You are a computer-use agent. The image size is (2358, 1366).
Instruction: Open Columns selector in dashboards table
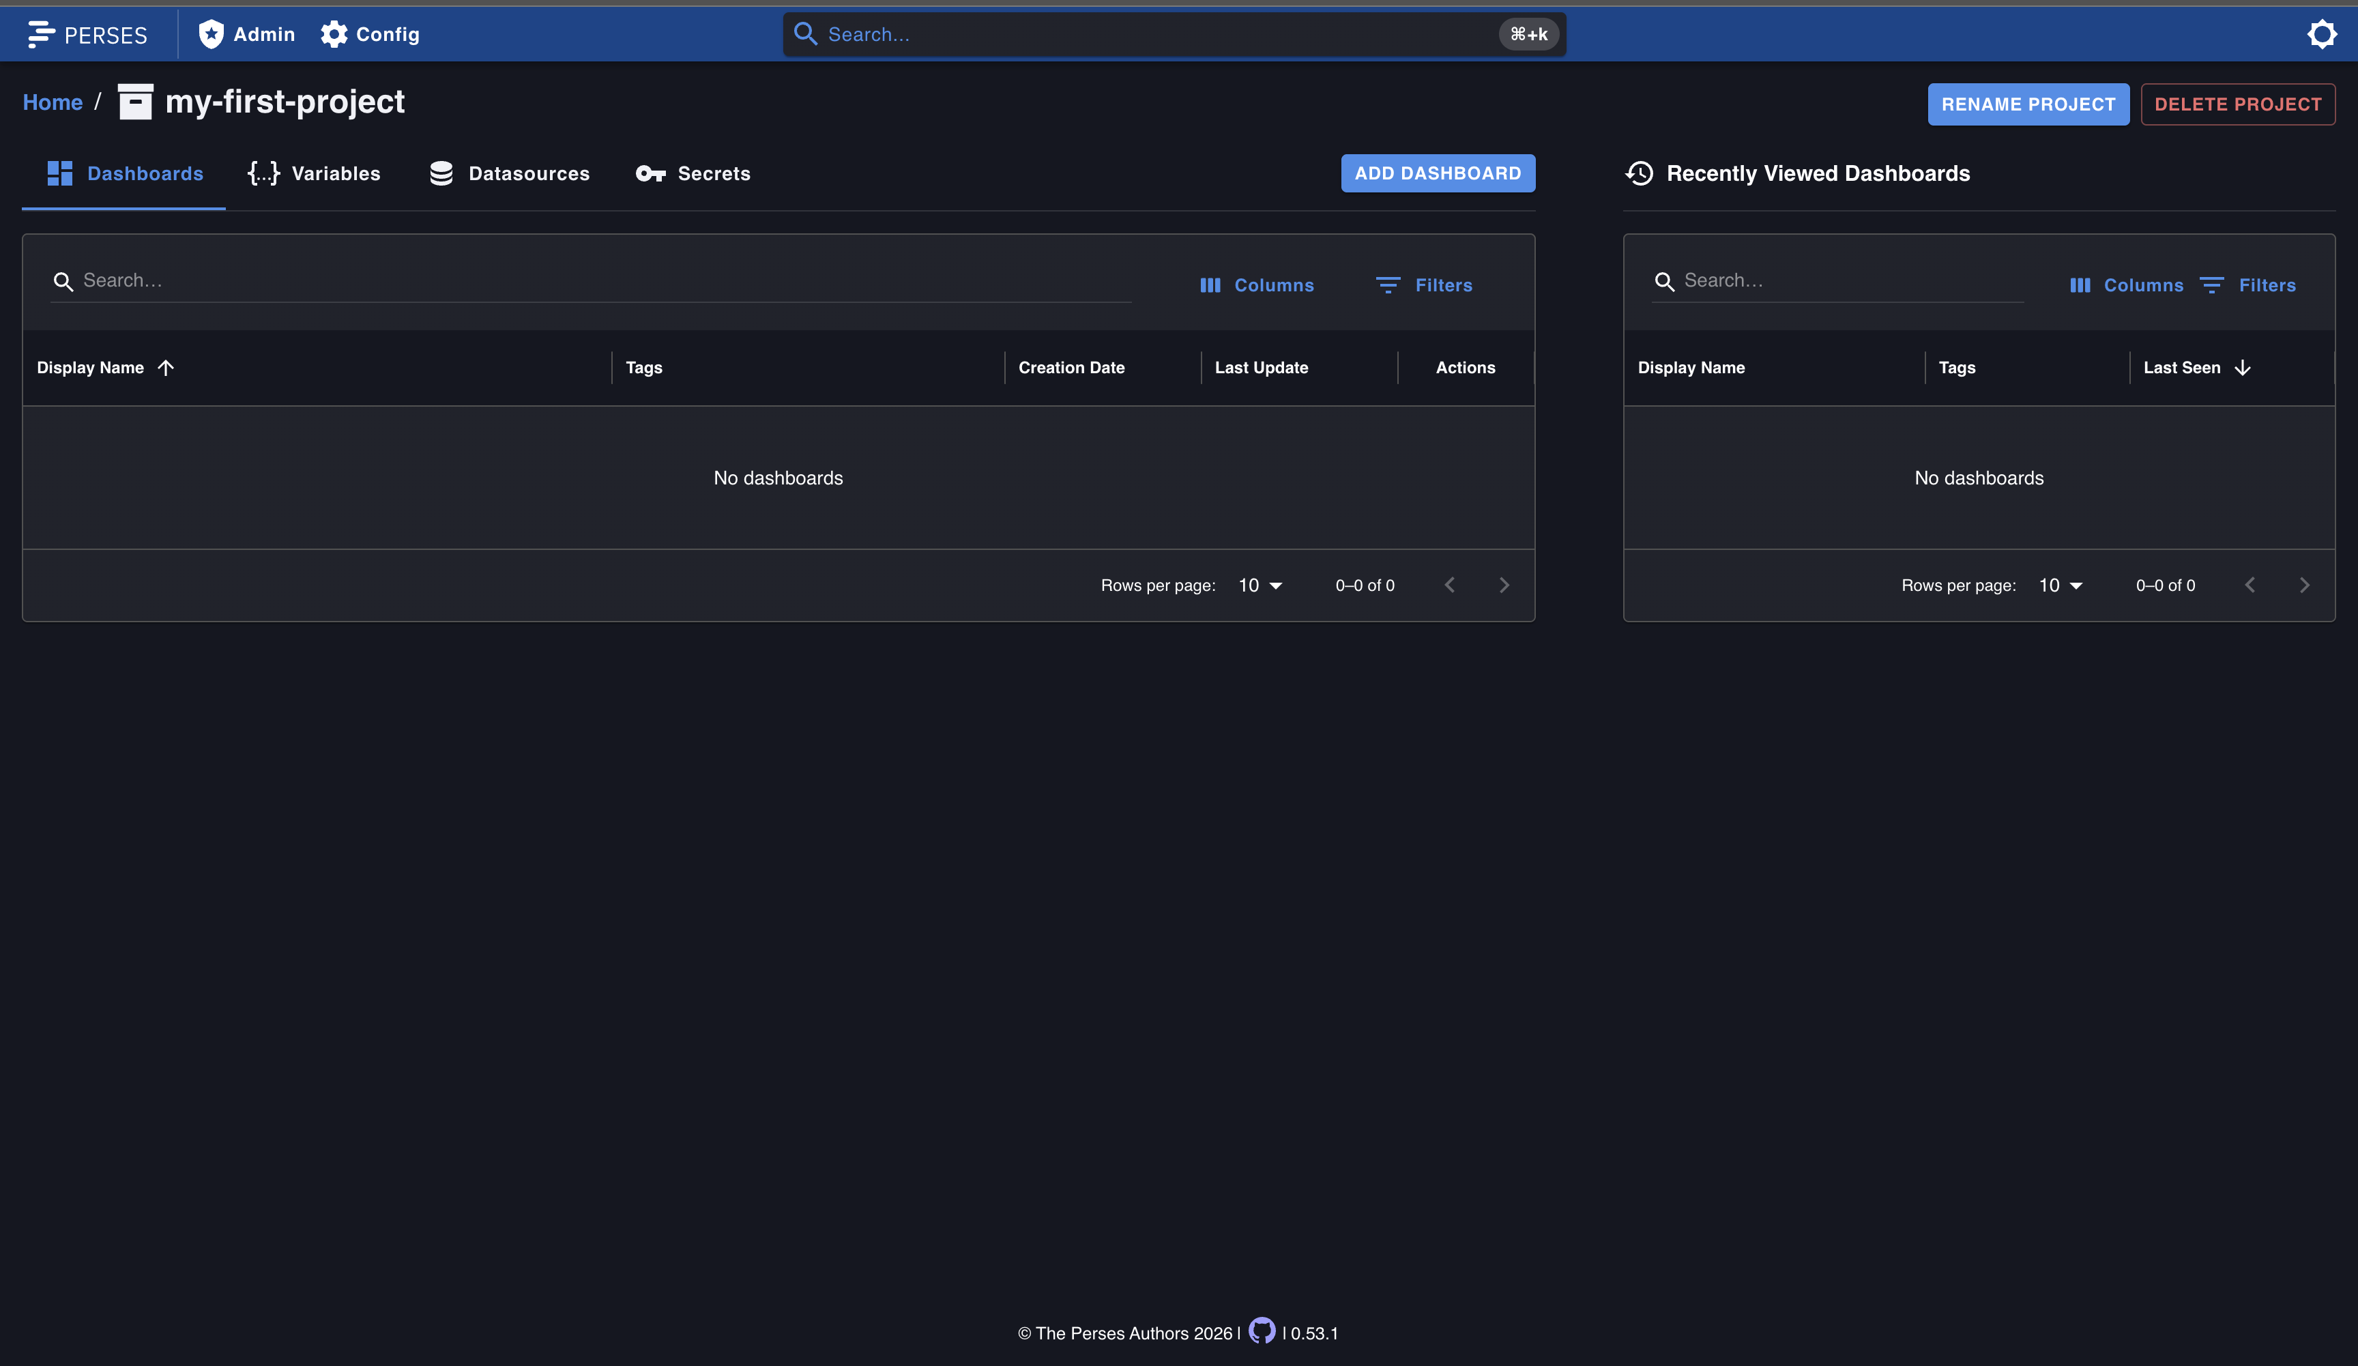tap(1257, 285)
